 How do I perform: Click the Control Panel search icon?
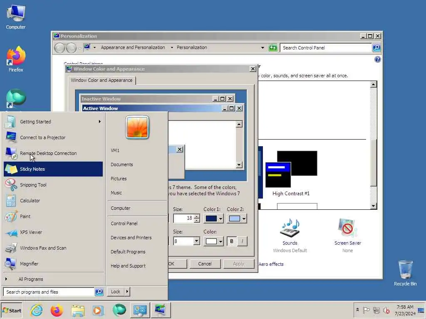[x=376, y=48]
